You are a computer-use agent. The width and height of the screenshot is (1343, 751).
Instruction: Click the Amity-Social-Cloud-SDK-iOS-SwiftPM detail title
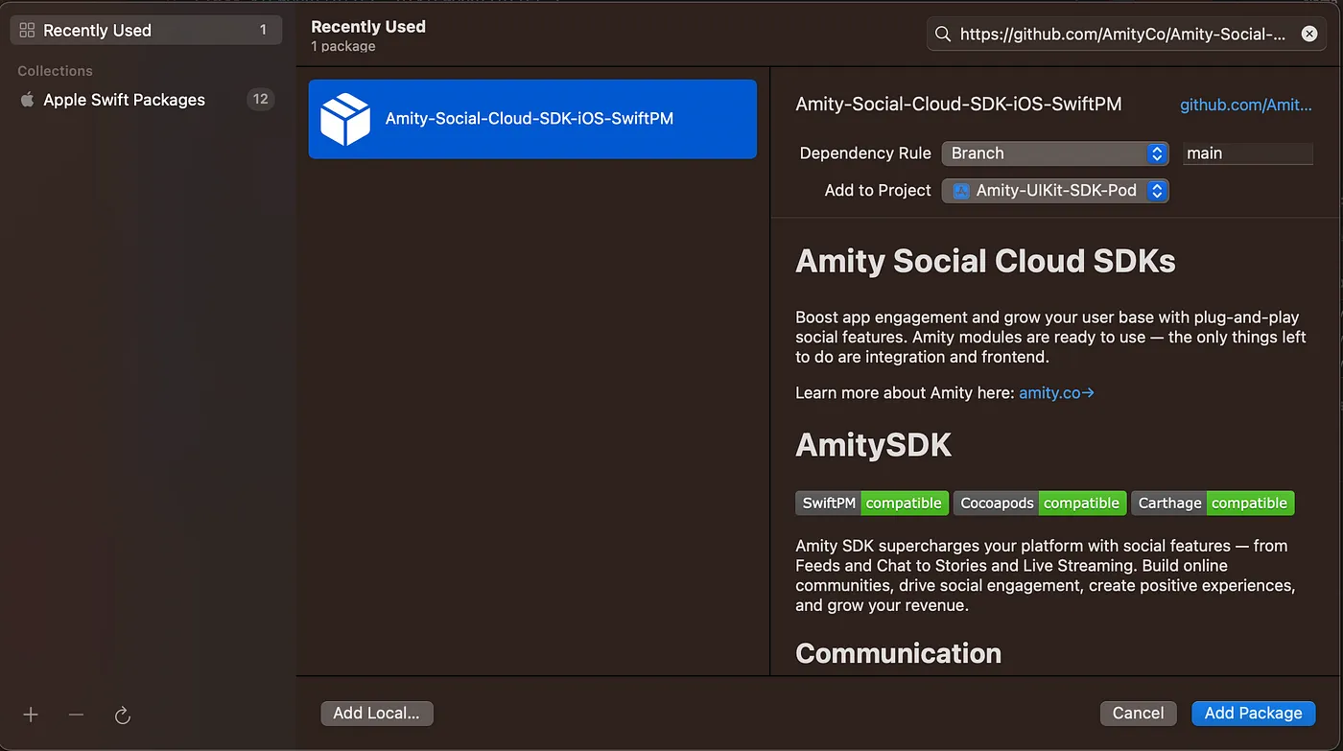click(x=958, y=104)
